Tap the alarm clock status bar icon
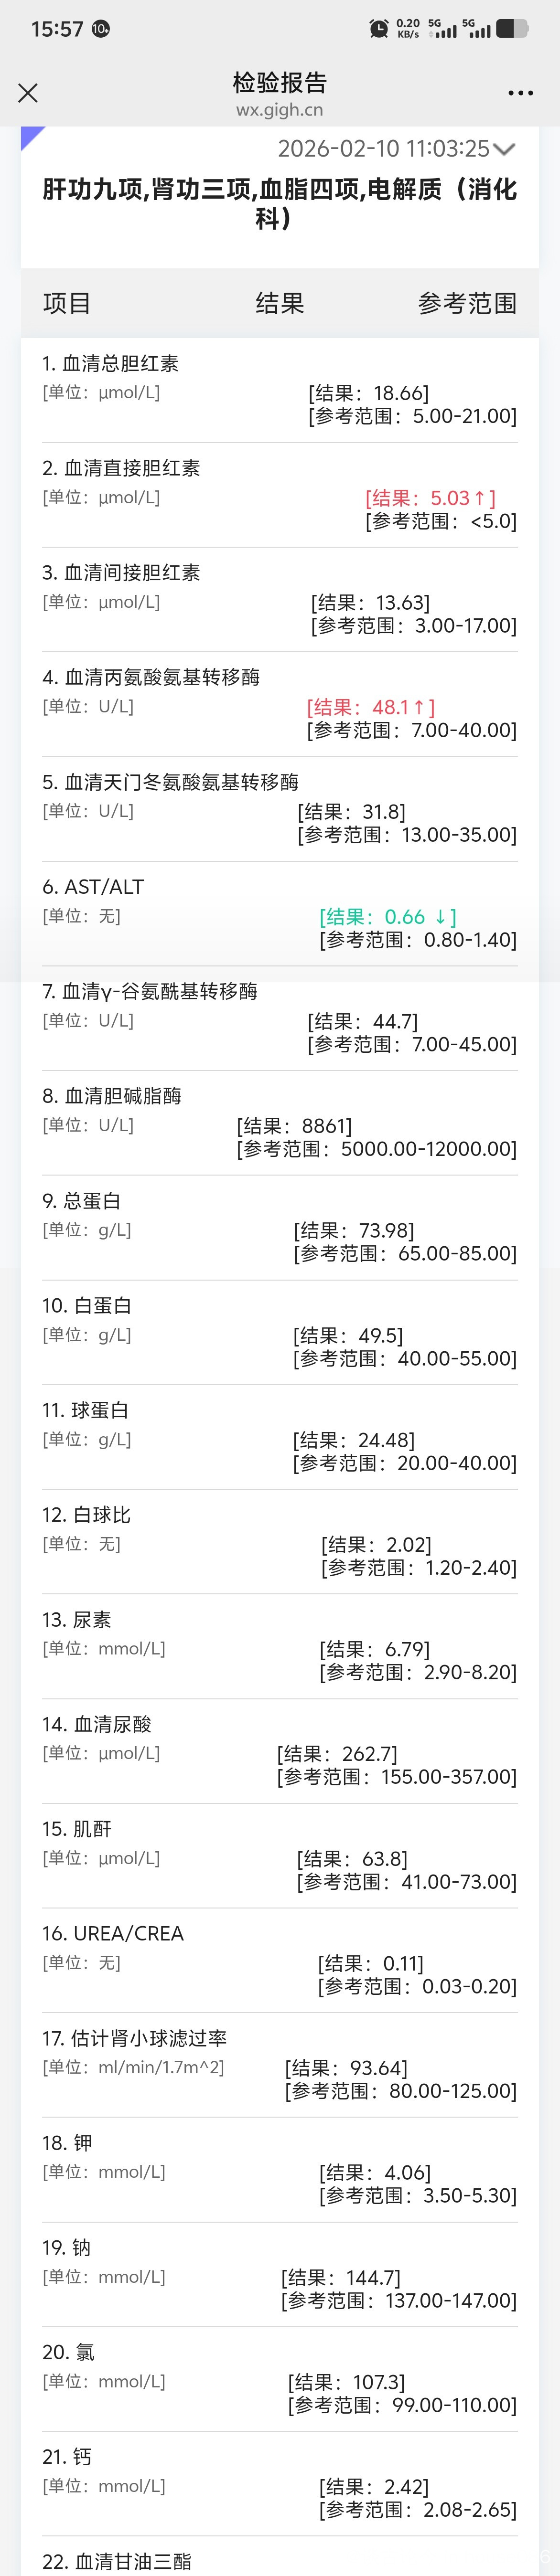 click(x=379, y=29)
